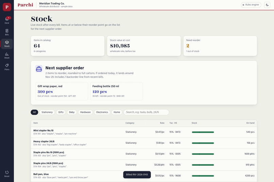Filter stock by Stationery
The width and height of the screenshot is (274, 182).
[47, 112]
